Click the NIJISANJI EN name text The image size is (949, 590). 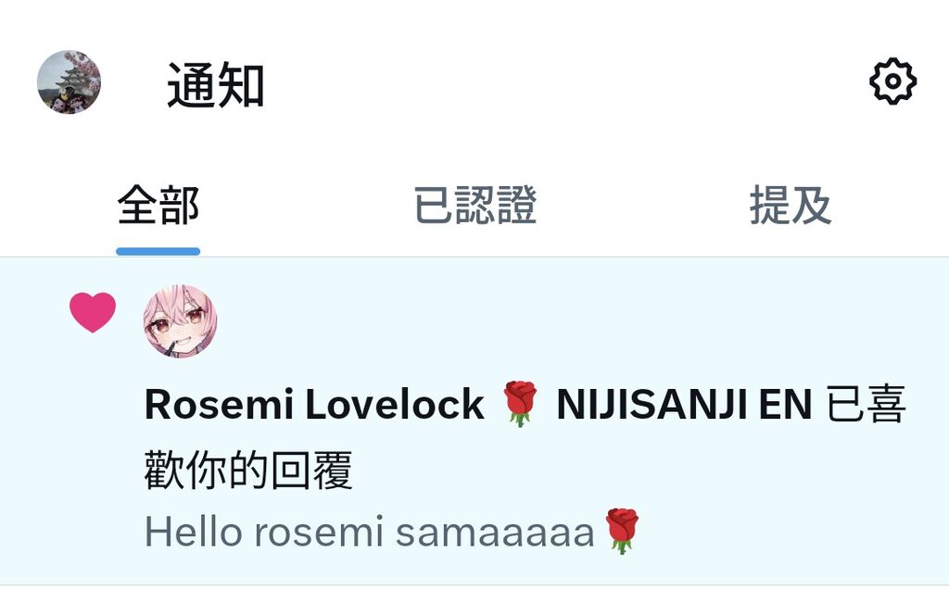coord(684,404)
